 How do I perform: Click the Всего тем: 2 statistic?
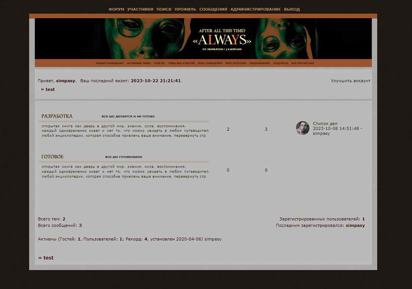tap(51, 219)
